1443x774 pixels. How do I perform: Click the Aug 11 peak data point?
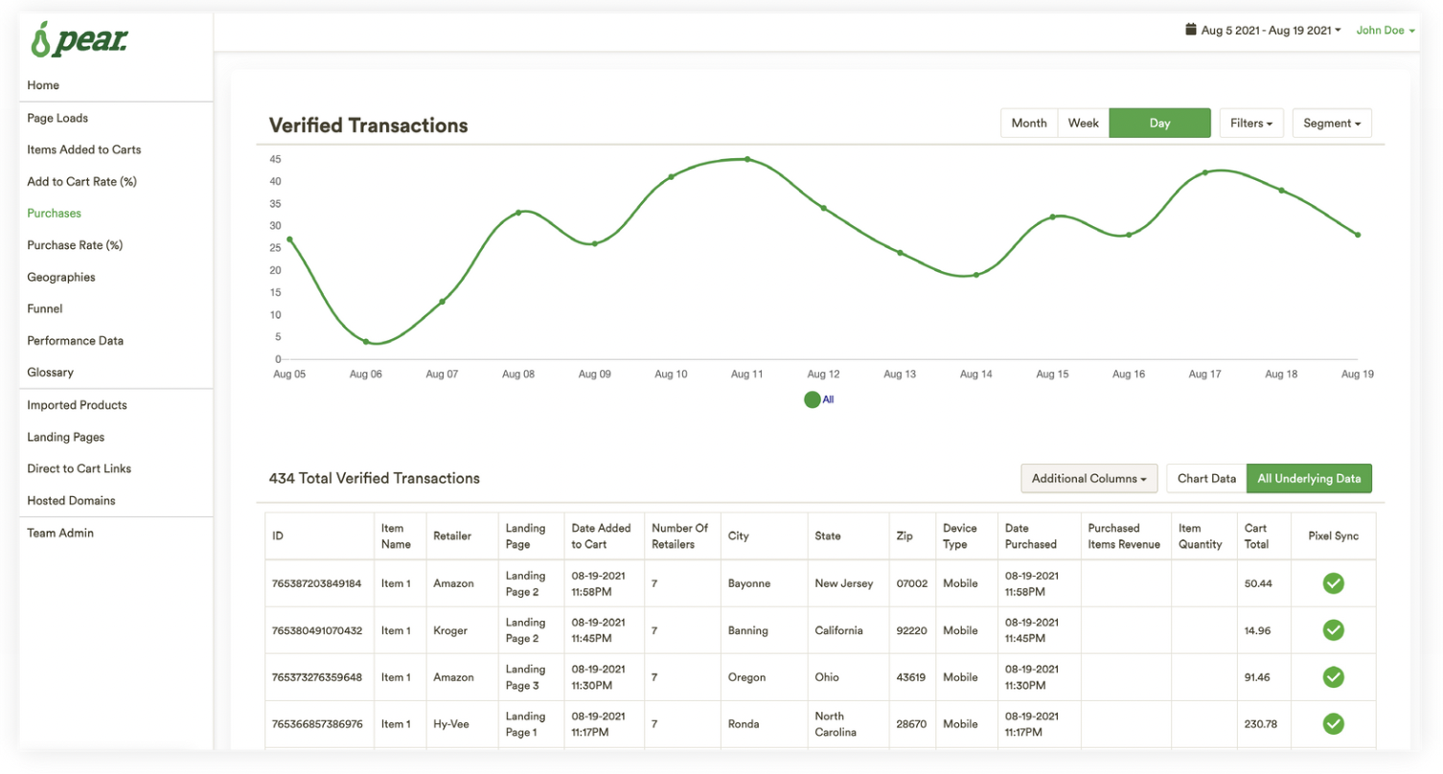747,159
